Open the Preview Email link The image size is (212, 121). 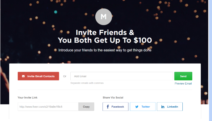[183, 83]
